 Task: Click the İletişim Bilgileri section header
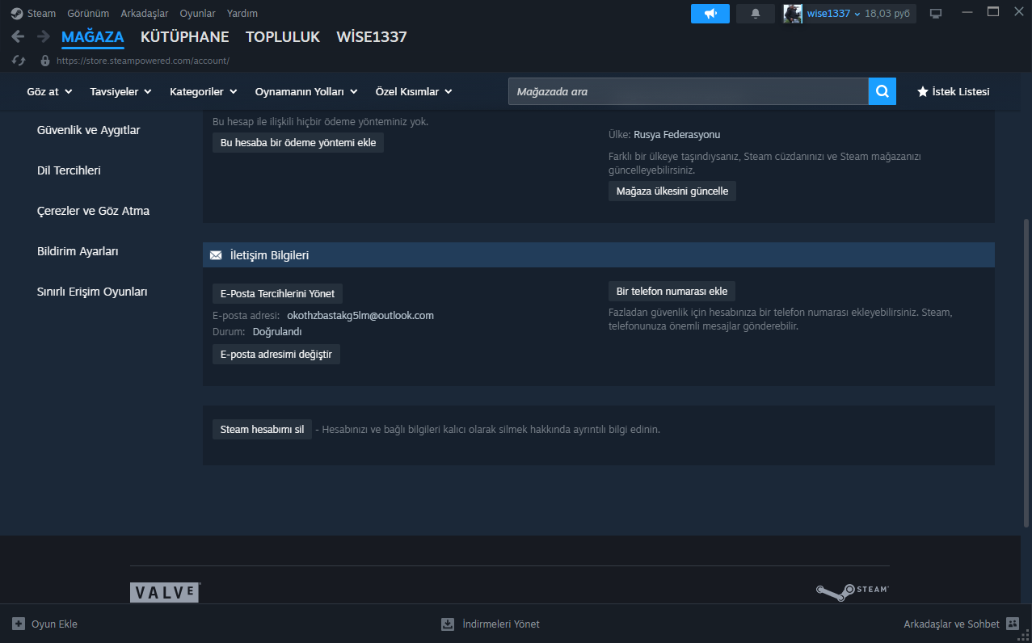[x=599, y=255]
